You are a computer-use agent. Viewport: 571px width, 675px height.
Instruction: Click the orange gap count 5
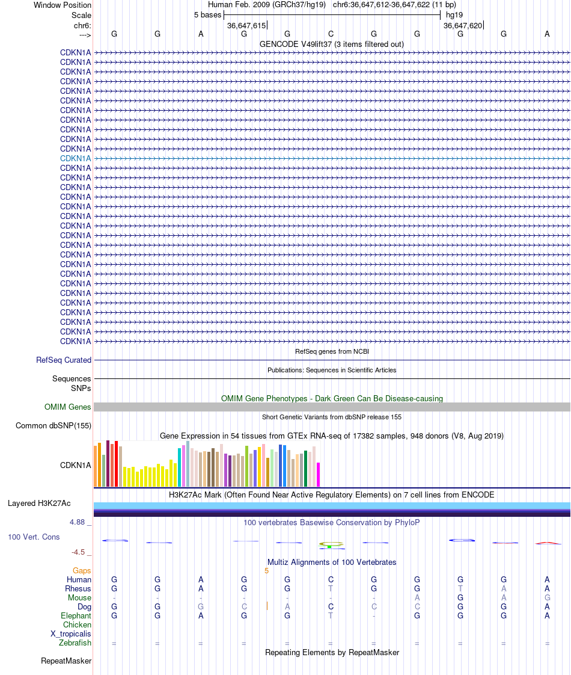coord(267,571)
